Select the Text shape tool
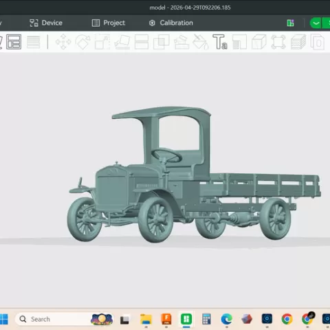 (x=220, y=42)
